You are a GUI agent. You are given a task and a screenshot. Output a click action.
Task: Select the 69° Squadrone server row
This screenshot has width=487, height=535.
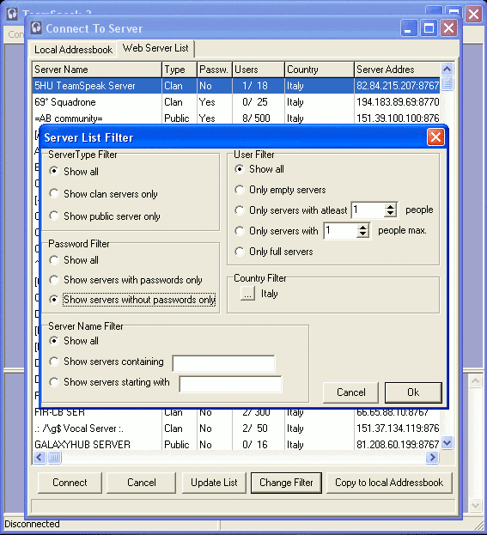(x=236, y=102)
